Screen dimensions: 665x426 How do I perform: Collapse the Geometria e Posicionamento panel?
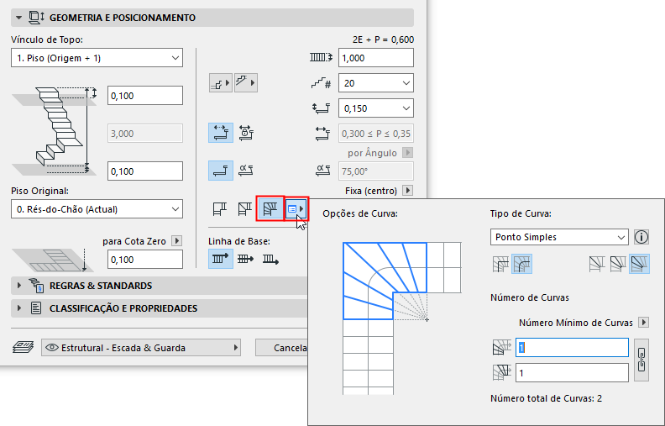click(x=19, y=17)
